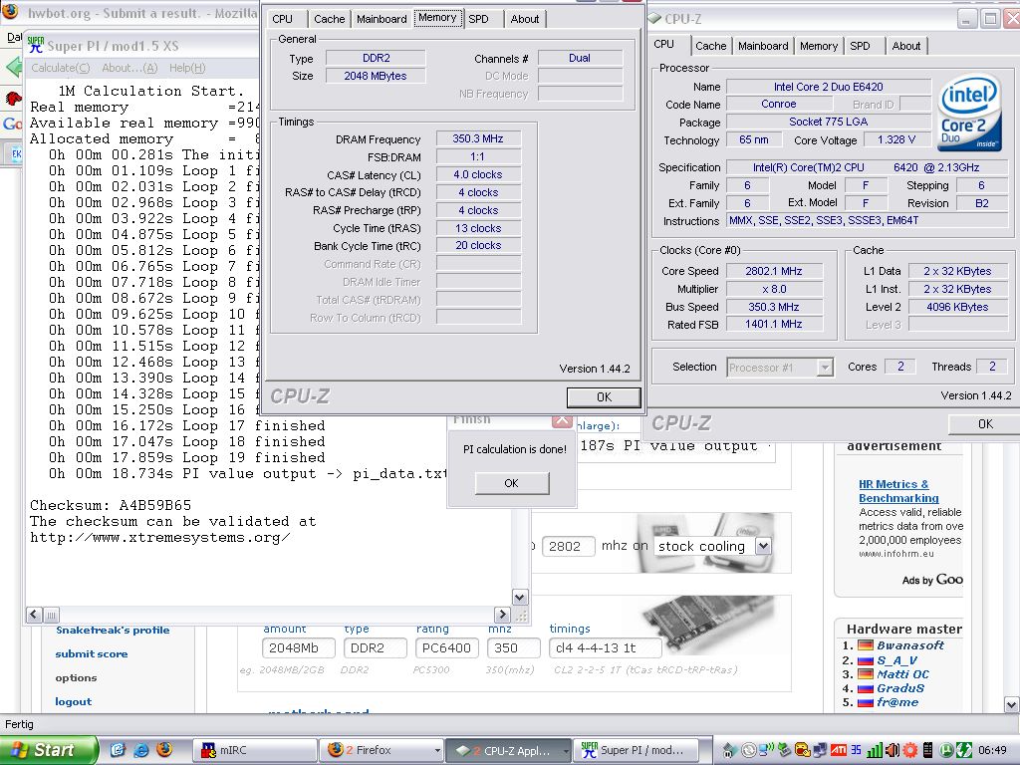Viewport: 1020px width, 765px height.
Task: Open Matti OC in Hardware master list
Action: click(902, 674)
